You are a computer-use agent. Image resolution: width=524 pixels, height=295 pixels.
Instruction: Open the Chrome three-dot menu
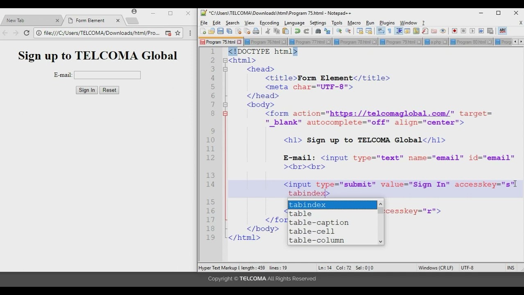pos(190,33)
